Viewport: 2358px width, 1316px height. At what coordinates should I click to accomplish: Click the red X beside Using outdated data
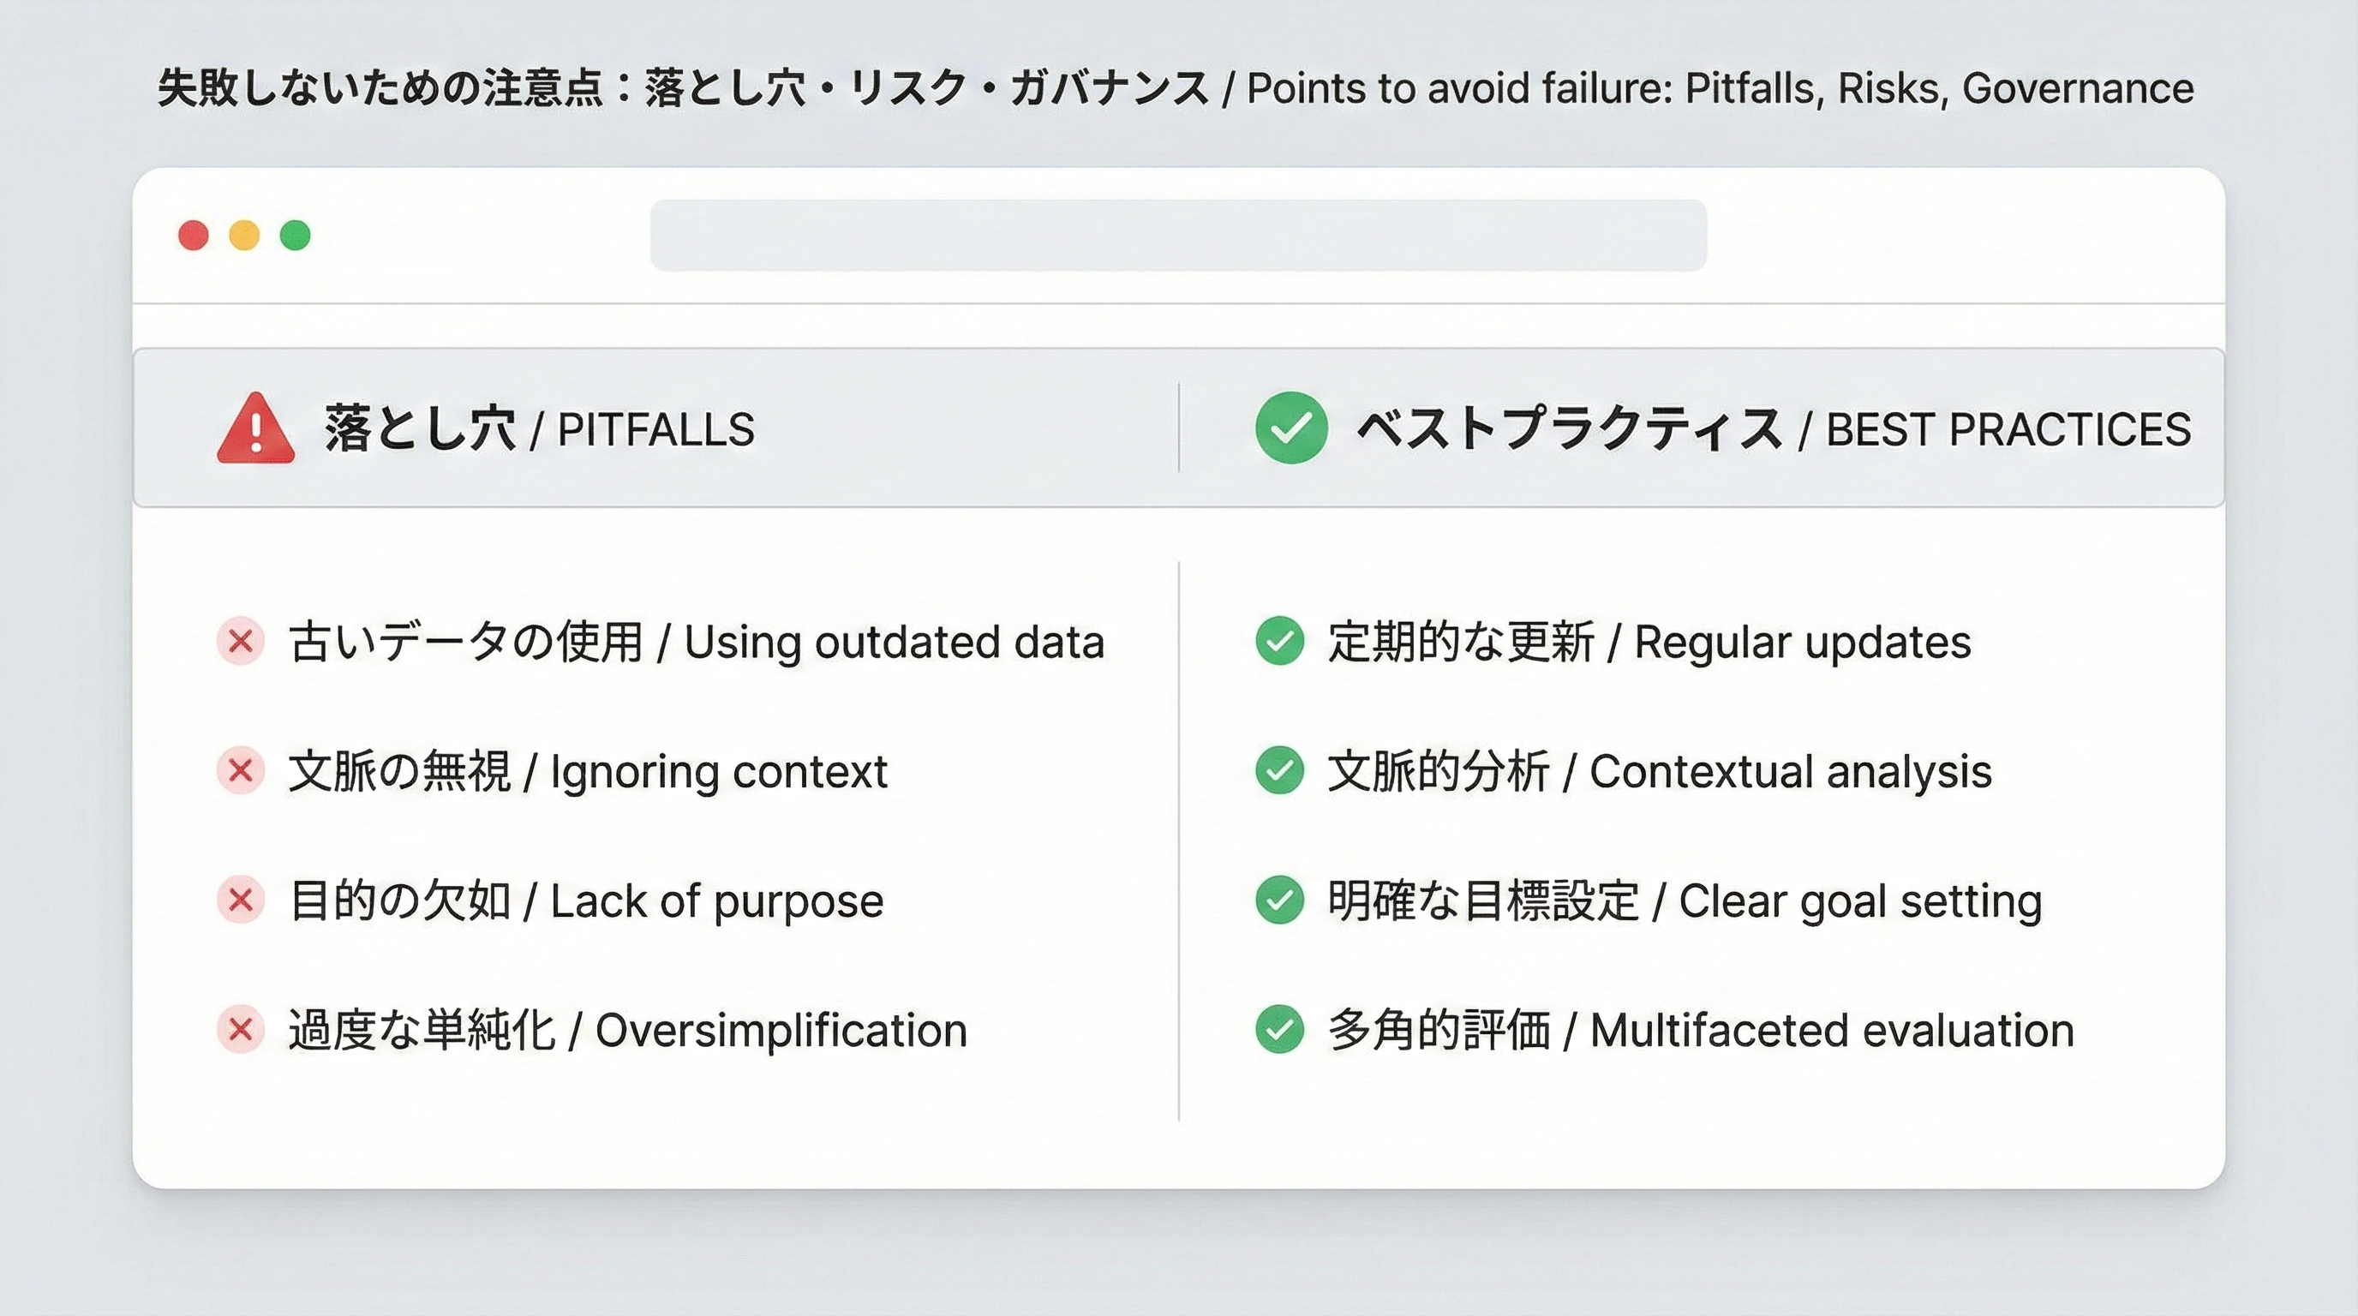pos(241,641)
